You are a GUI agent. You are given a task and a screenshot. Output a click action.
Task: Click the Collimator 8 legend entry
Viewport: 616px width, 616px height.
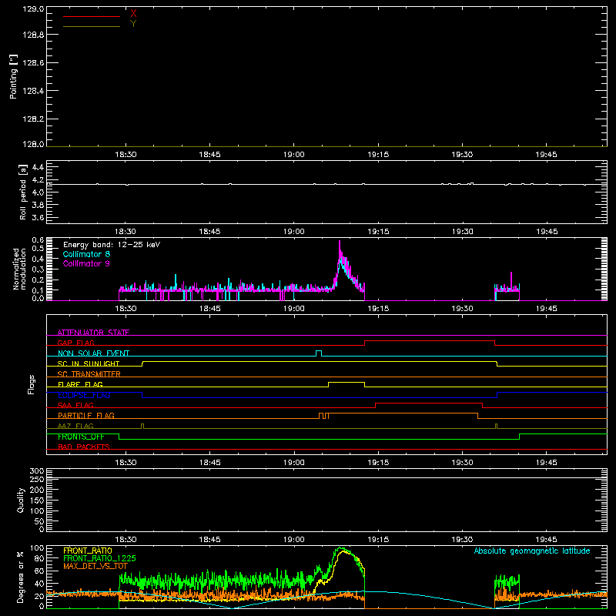pyautogui.click(x=86, y=254)
